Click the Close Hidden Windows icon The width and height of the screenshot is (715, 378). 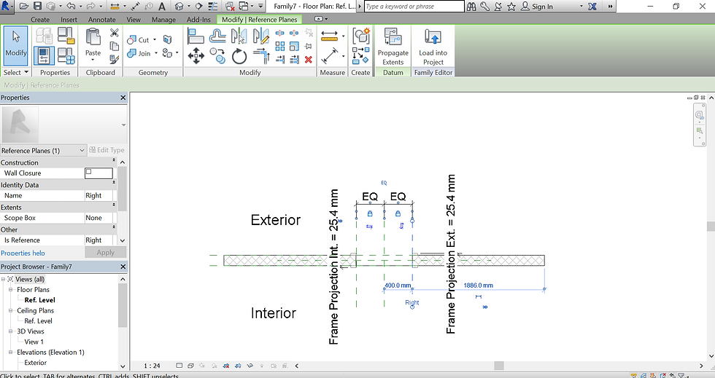[231, 7]
